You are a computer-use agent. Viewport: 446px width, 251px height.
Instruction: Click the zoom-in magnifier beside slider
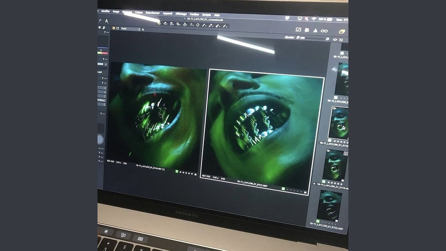(x=328, y=39)
